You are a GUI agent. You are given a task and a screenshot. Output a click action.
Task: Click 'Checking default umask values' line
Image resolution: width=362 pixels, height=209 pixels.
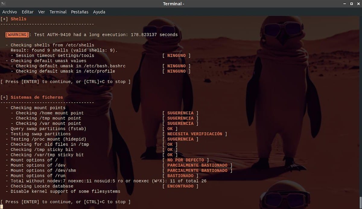pyautogui.click(x=46, y=61)
